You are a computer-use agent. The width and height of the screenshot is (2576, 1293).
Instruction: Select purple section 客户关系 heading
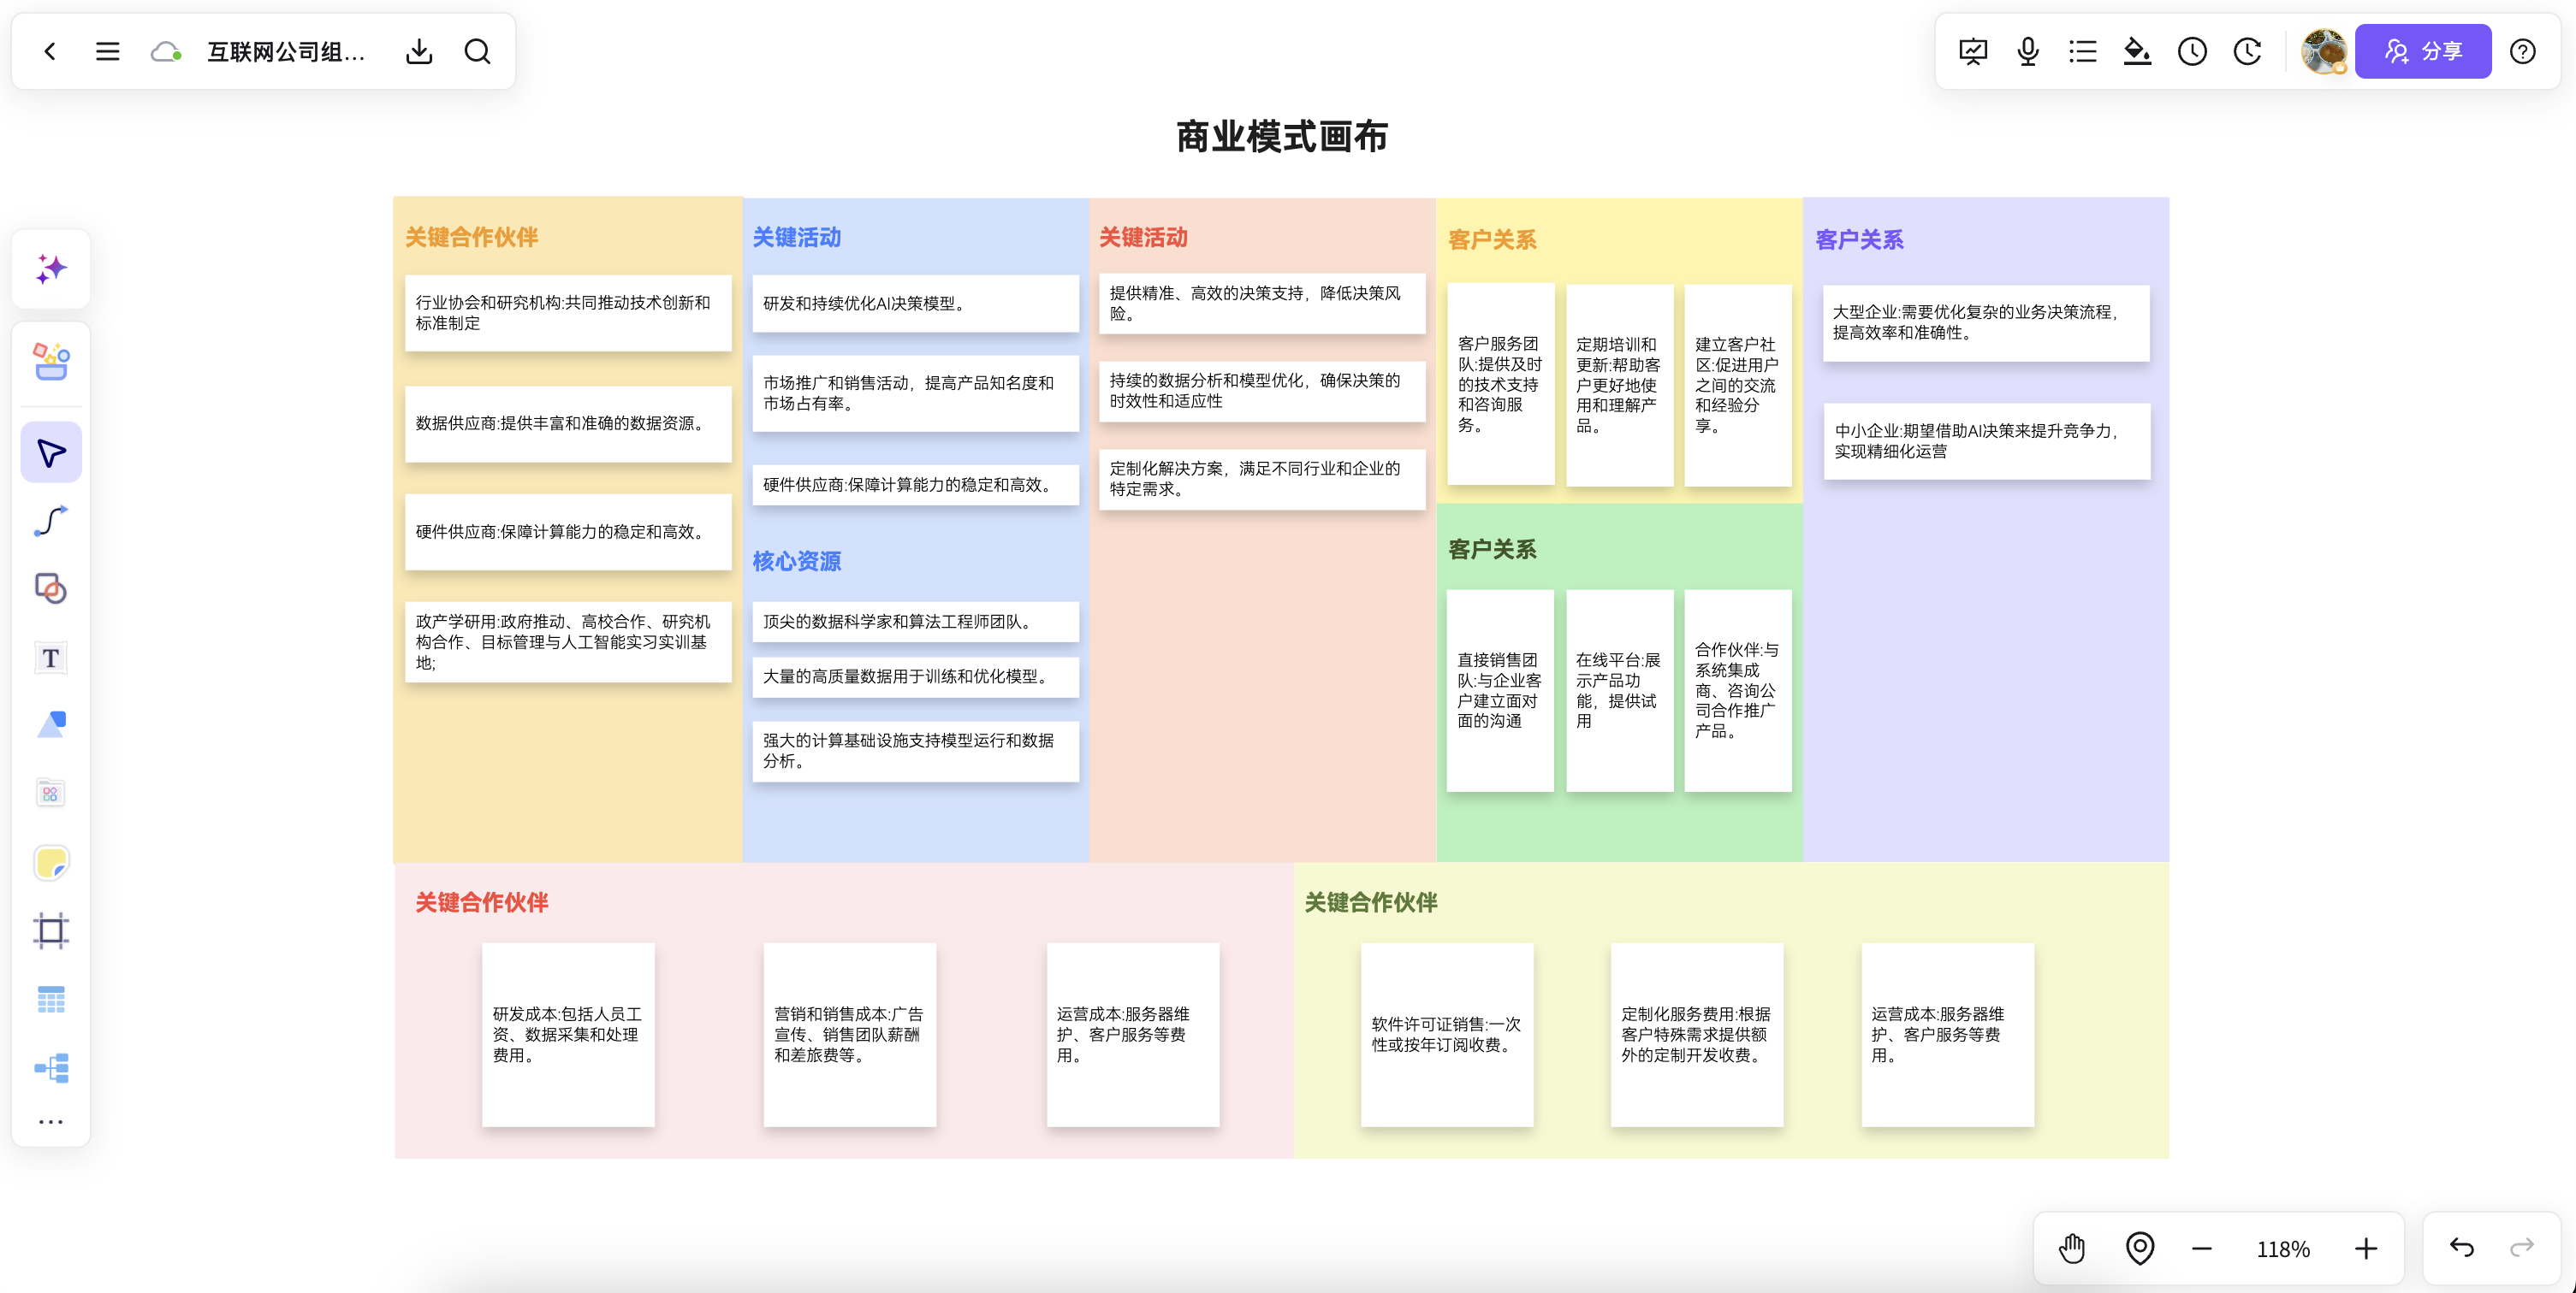point(1859,239)
